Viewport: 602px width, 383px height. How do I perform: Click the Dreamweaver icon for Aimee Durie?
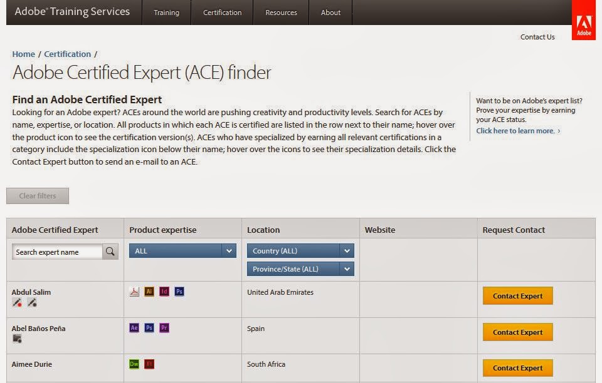[x=134, y=364]
